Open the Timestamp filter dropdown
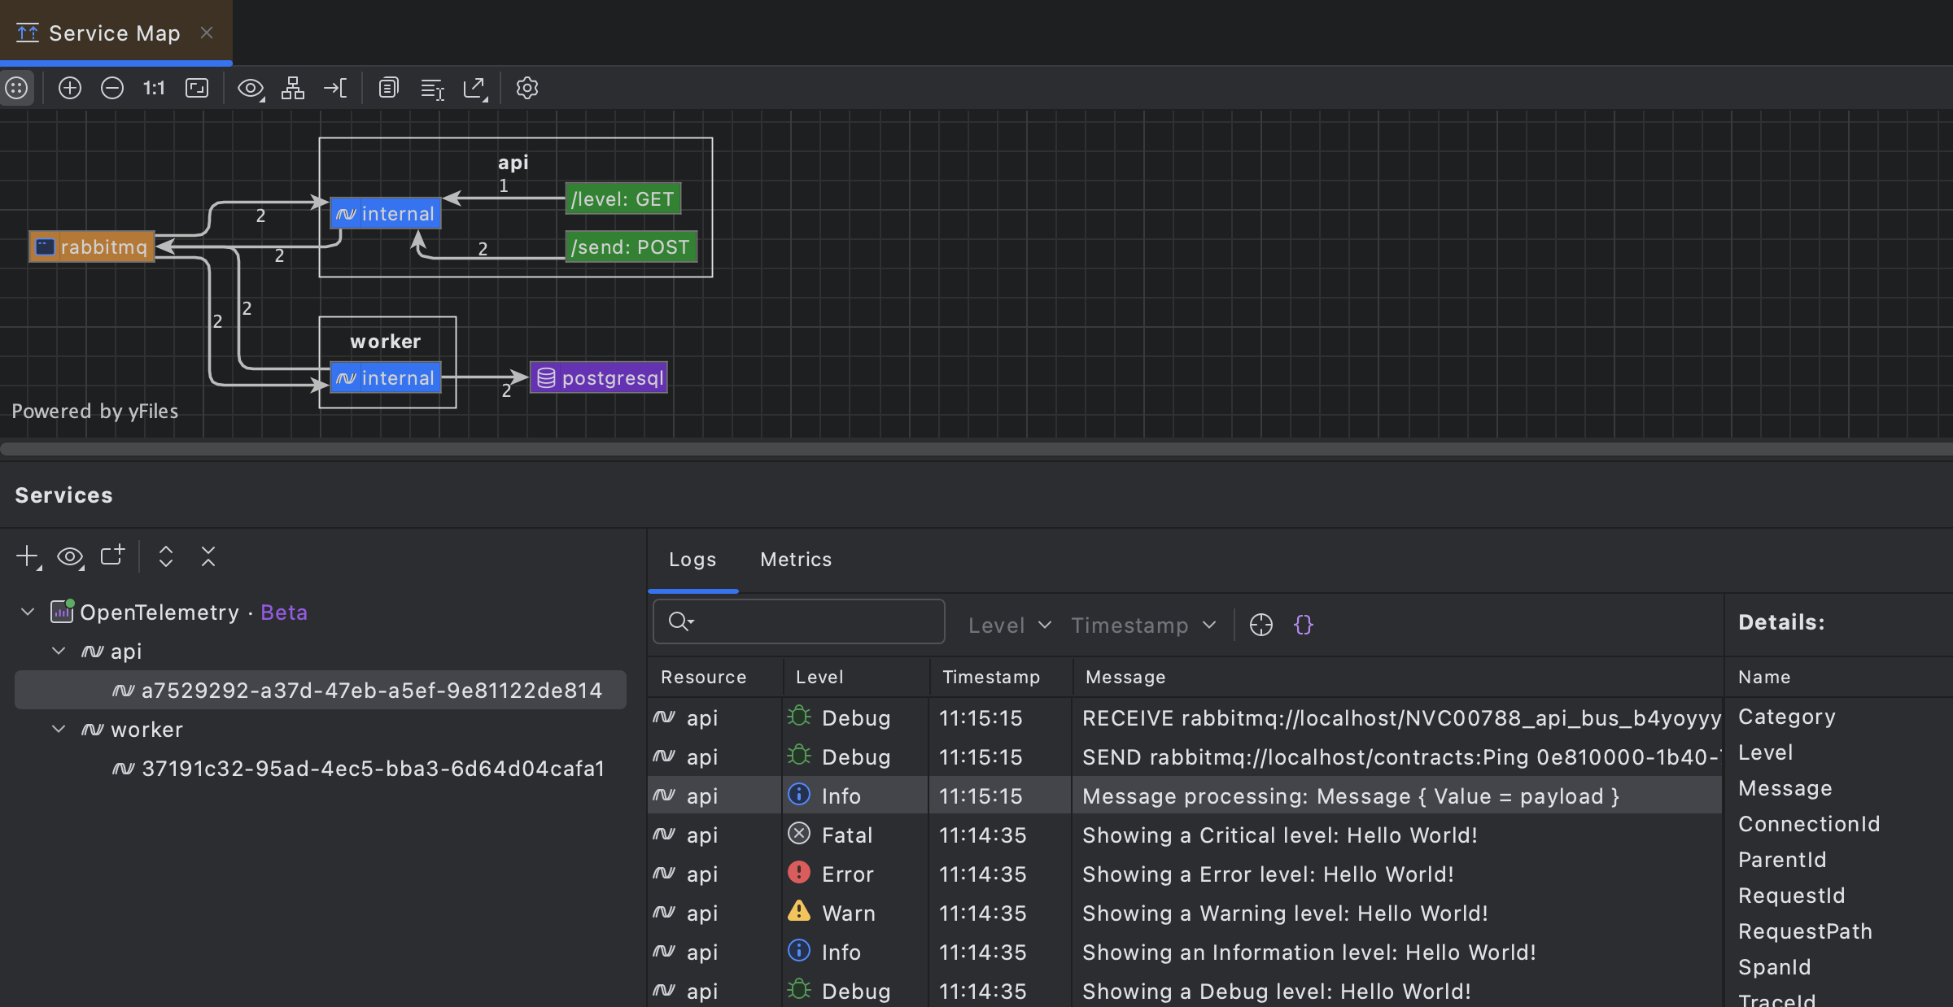 pos(1143,625)
